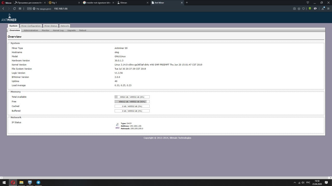Open the Easy Setup sliders icon

pyautogui.click(x=328, y=9)
